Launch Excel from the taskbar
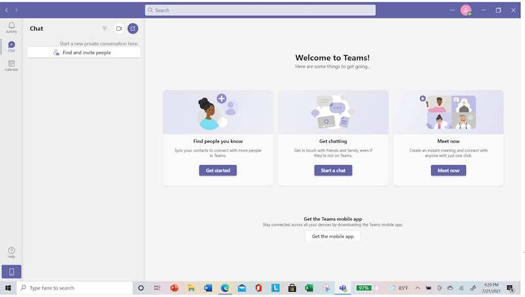The image size is (525, 297). pyautogui.click(x=309, y=288)
